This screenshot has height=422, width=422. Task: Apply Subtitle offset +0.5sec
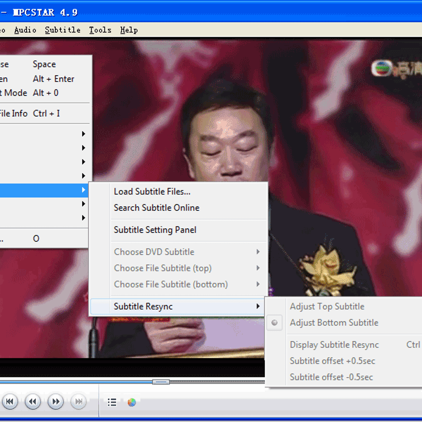(344, 361)
